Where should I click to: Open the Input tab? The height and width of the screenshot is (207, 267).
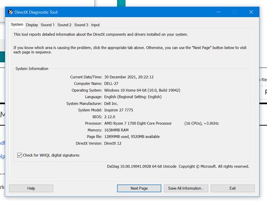click(x=95, y=25)
